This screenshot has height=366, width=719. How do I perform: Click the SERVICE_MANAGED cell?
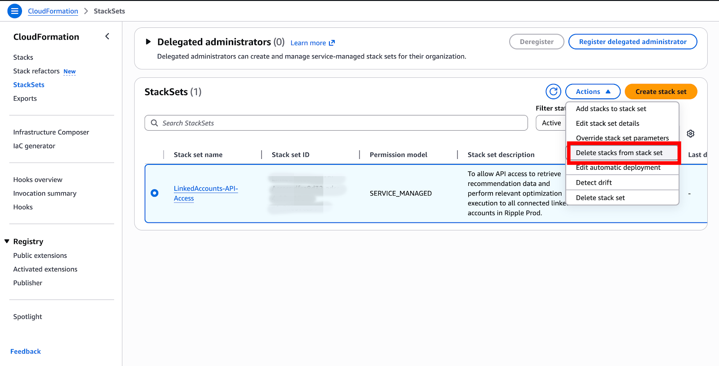(401, 194)
